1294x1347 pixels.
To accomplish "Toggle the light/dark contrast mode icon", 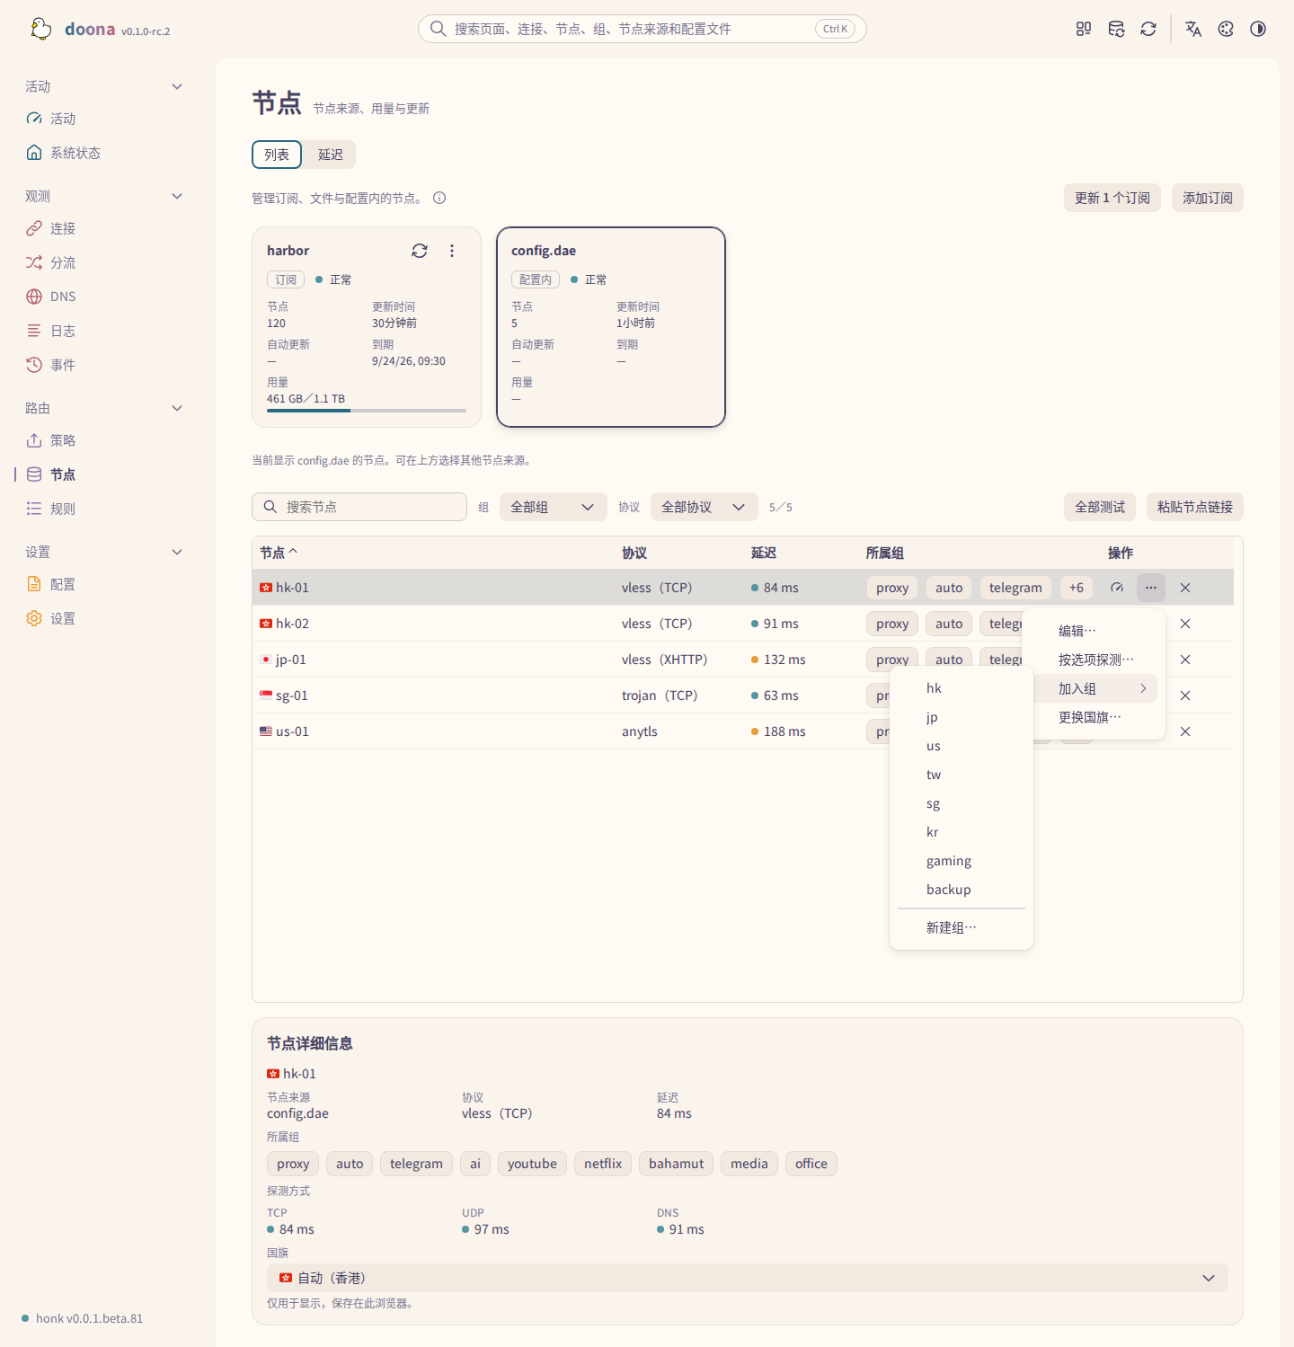I will (1258, 29).
